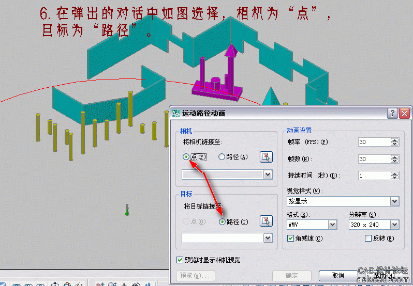Decrease the 帧数 value with down arrow
The image size is (413, 286).
click(x=394, y=161)
